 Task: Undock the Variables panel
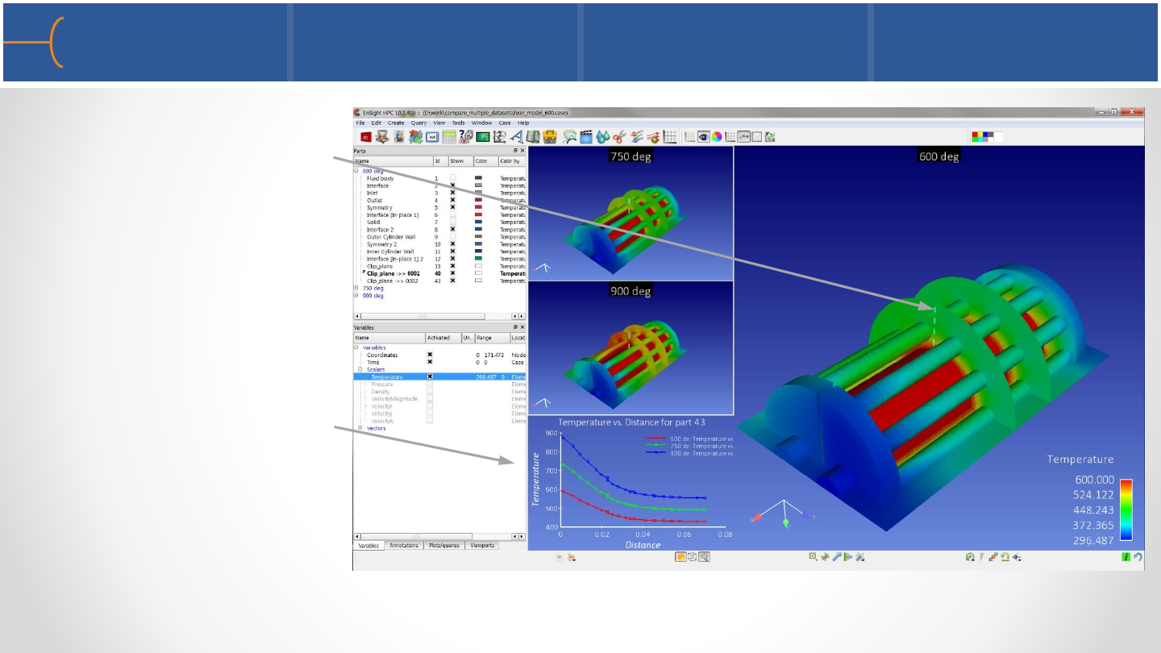coord(516,327)
